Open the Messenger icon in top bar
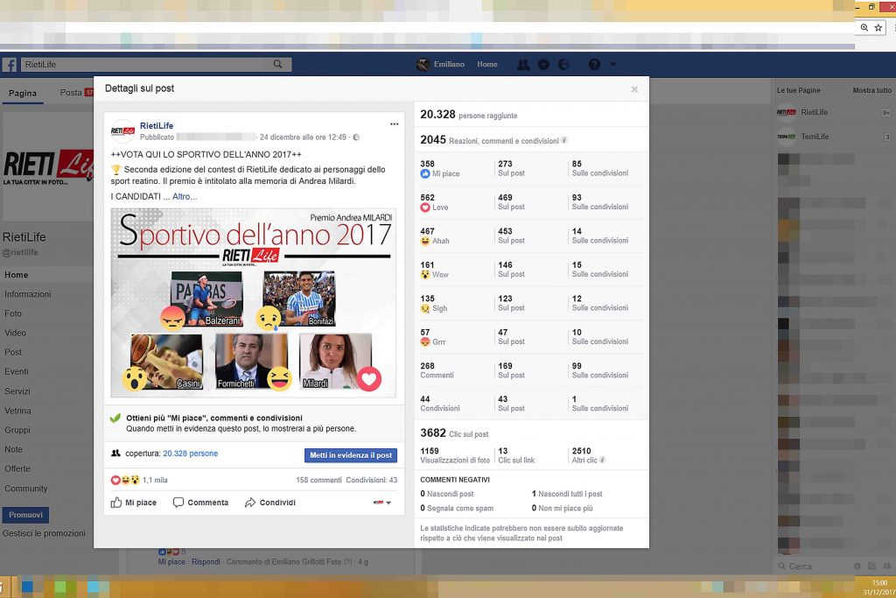This screenshot has width=896, height=598. point(543,65)
